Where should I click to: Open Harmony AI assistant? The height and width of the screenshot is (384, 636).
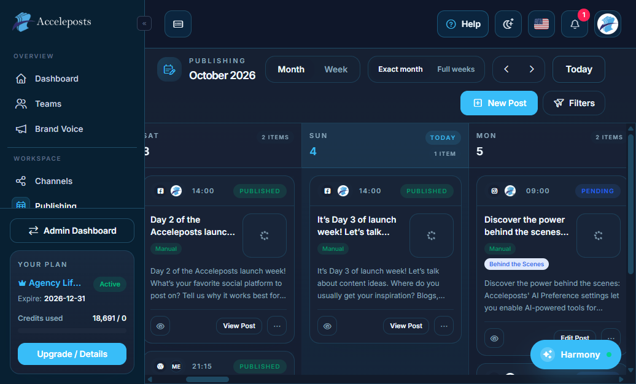click(x=576, y=355)
